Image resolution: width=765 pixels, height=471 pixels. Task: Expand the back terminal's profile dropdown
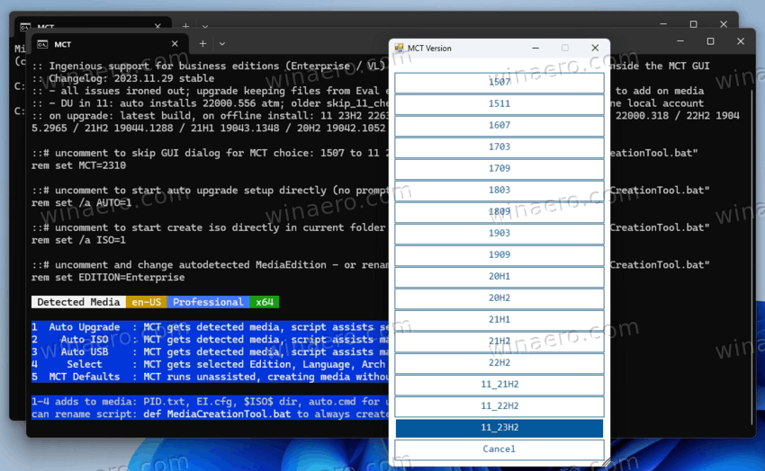pos(205,26)
